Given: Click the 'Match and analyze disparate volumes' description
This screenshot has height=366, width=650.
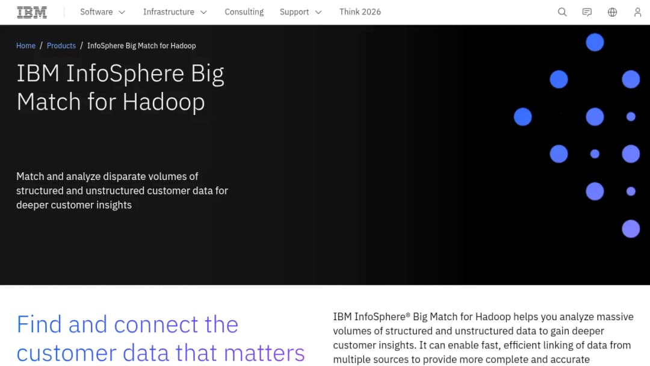Looking at the screenshot, I should tap(122, 191).
